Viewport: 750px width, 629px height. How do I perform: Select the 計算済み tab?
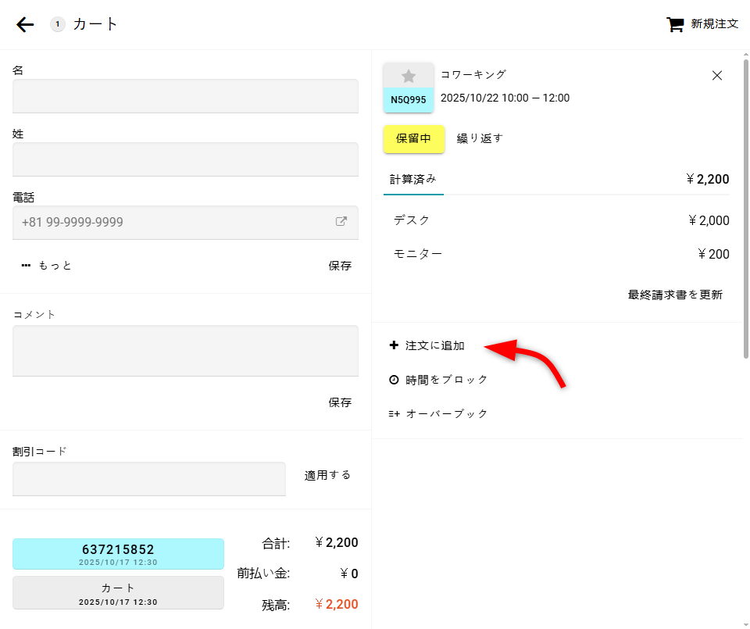pyautogui.click(x=413, y=179)
